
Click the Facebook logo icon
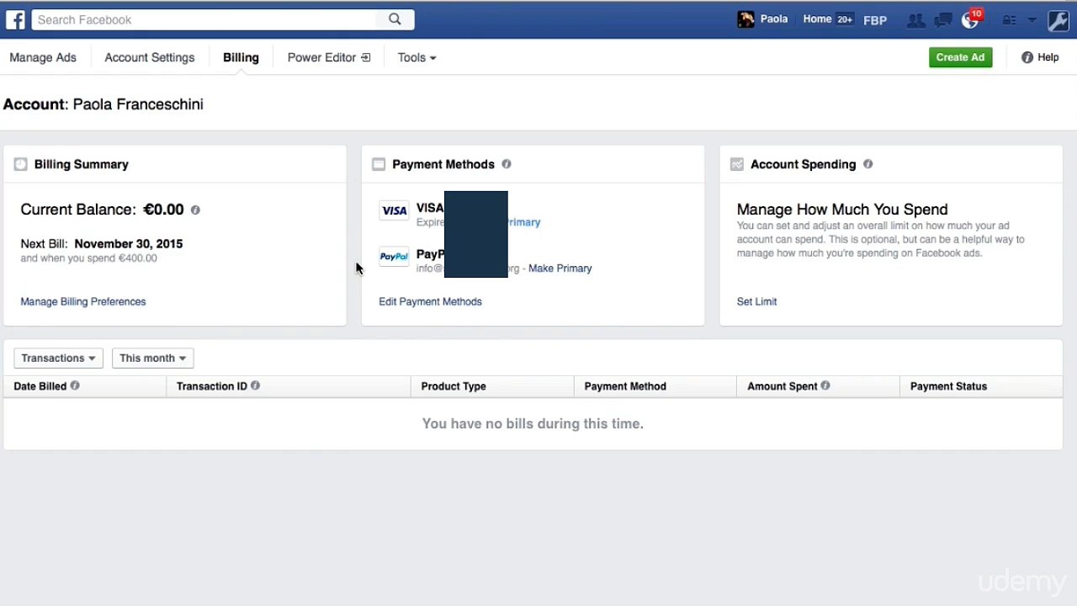(14, 19)
